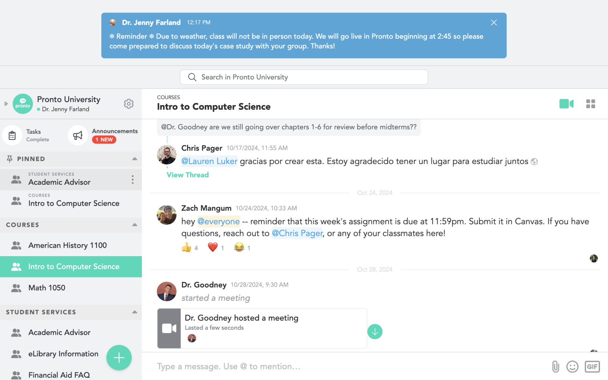Click the translation globe icon on Chris's message
Image resolution: width=608 pixels, height=380 pixels.
coord(534,162)
